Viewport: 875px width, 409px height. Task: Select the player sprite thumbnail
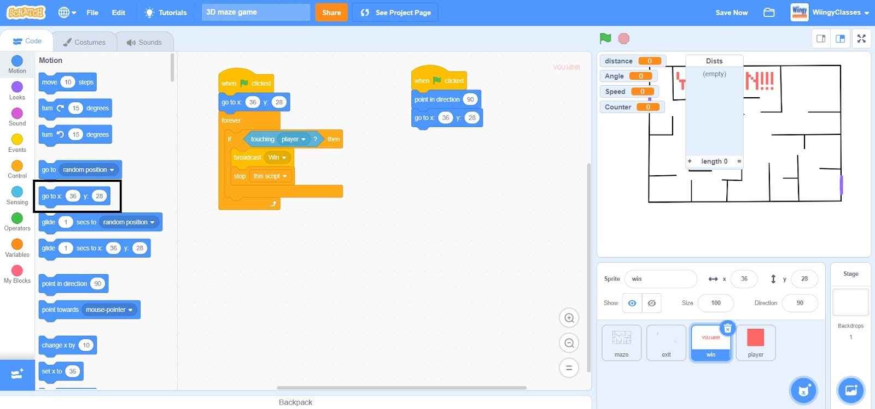click(x=755, y=342)
